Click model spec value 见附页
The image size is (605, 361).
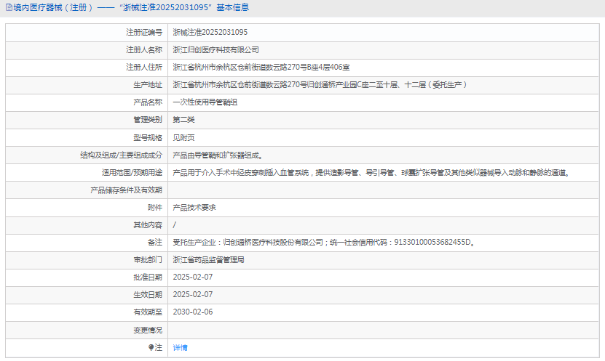pyautogui.click(x=183, y=138)
